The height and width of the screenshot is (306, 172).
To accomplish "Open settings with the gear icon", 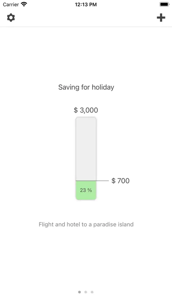I will coord(11,18).
